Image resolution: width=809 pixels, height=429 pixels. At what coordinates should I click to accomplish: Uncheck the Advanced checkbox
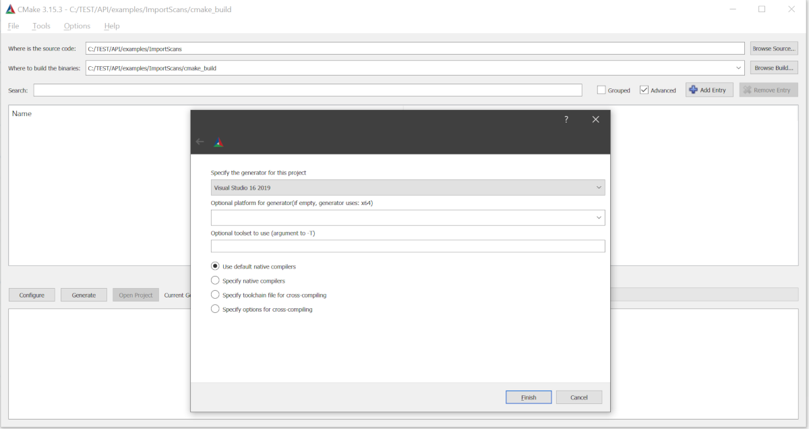click(644, 90)
